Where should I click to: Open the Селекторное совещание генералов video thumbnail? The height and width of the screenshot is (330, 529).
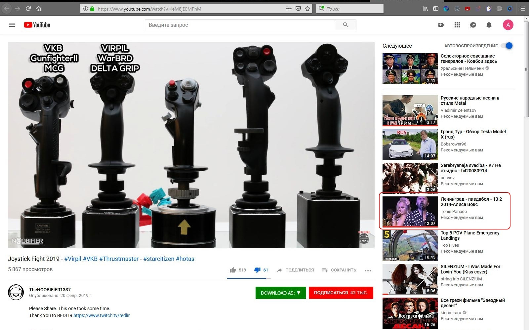(410, 69)
